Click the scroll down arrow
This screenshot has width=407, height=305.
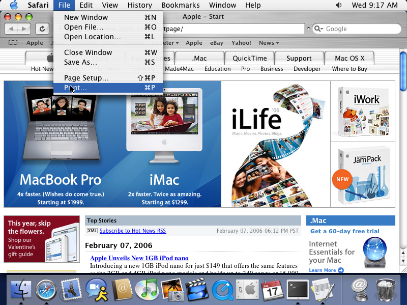click(403, 261)
